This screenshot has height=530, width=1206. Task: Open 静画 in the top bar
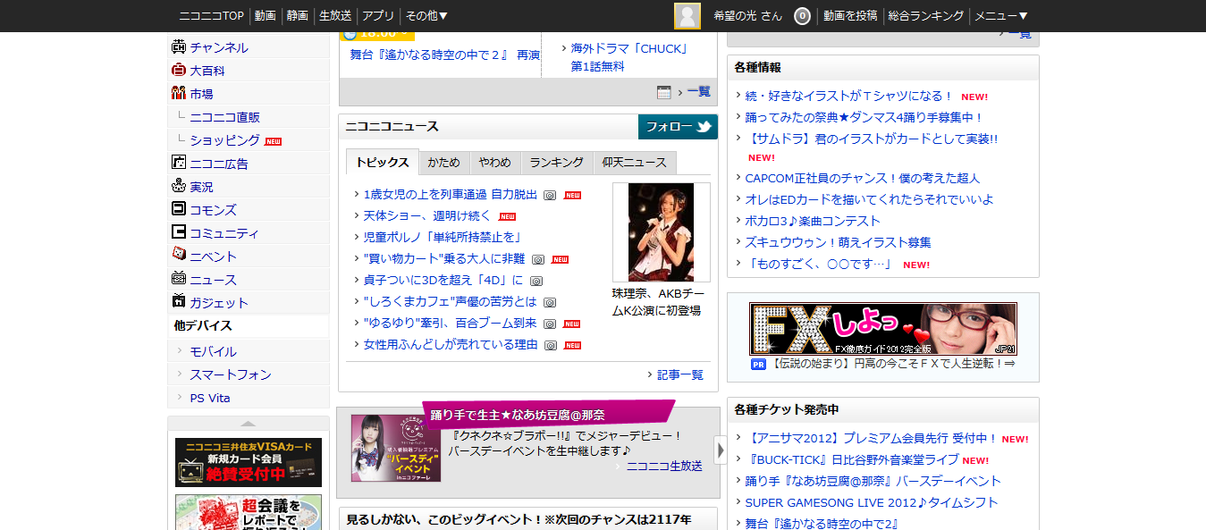click(x=298, y=16)
